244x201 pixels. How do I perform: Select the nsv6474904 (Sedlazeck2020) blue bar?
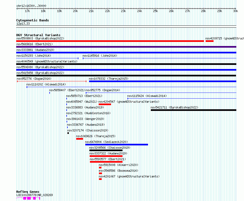(117, 145)
